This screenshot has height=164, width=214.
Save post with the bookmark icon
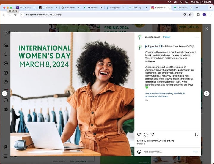coord(196,135)
